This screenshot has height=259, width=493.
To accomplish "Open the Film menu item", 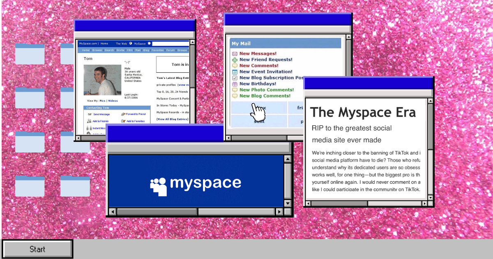I will pyautogui.click(x=130, y=50).
